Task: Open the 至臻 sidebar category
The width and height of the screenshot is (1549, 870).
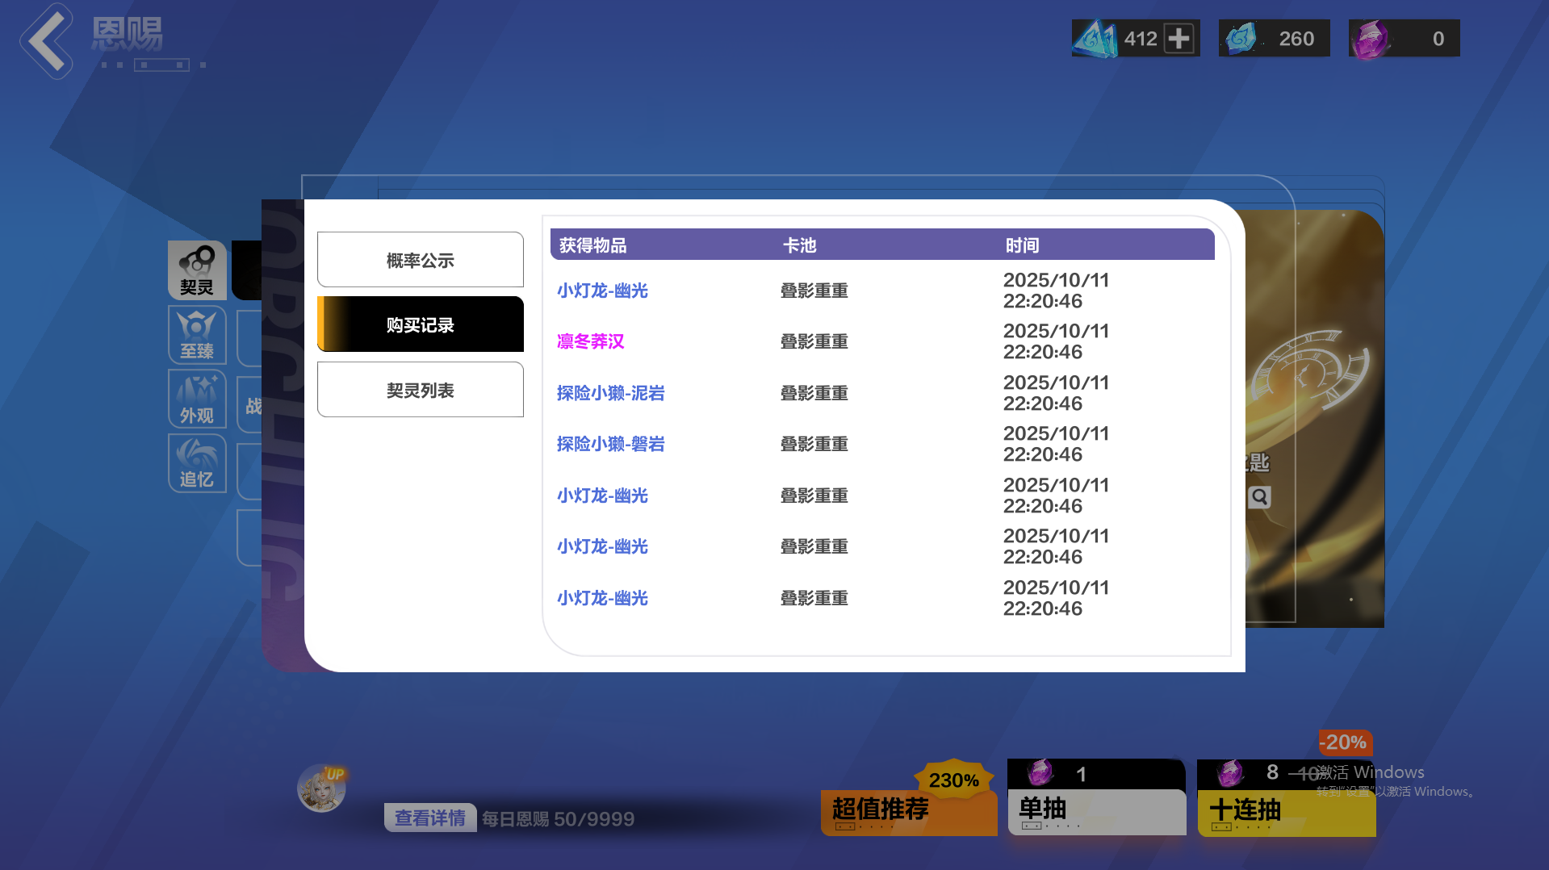Action: 197,335
